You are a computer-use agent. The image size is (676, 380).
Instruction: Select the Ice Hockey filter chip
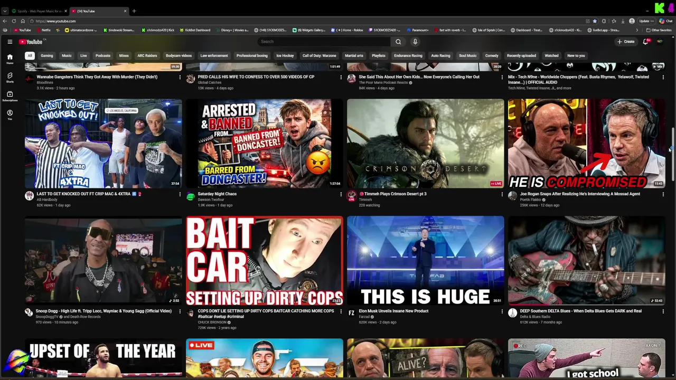click(285, 55)
